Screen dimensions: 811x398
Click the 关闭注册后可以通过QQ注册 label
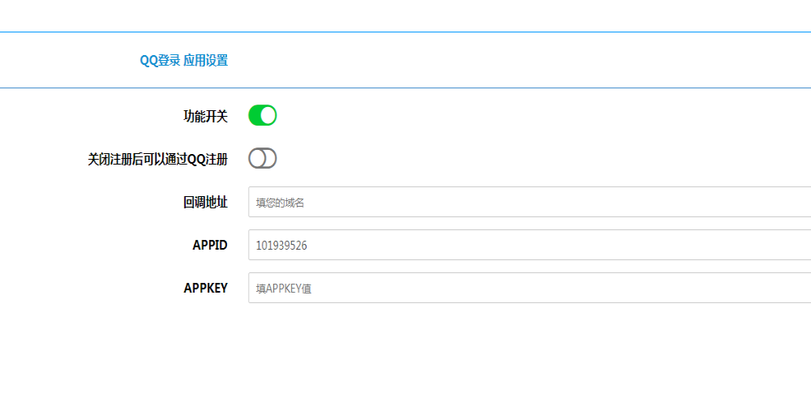[x=158, y=159]
